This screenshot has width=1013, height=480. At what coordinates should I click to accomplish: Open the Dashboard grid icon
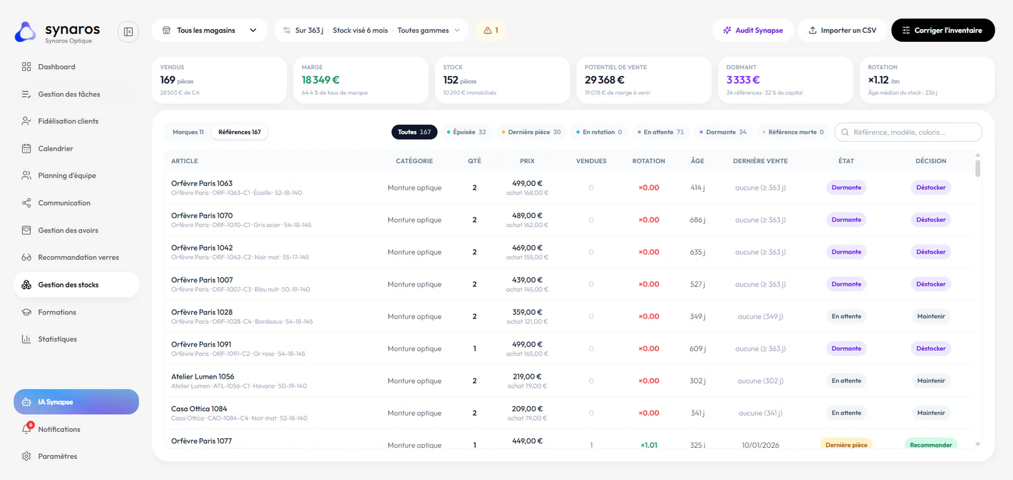[x=26, y=66]
